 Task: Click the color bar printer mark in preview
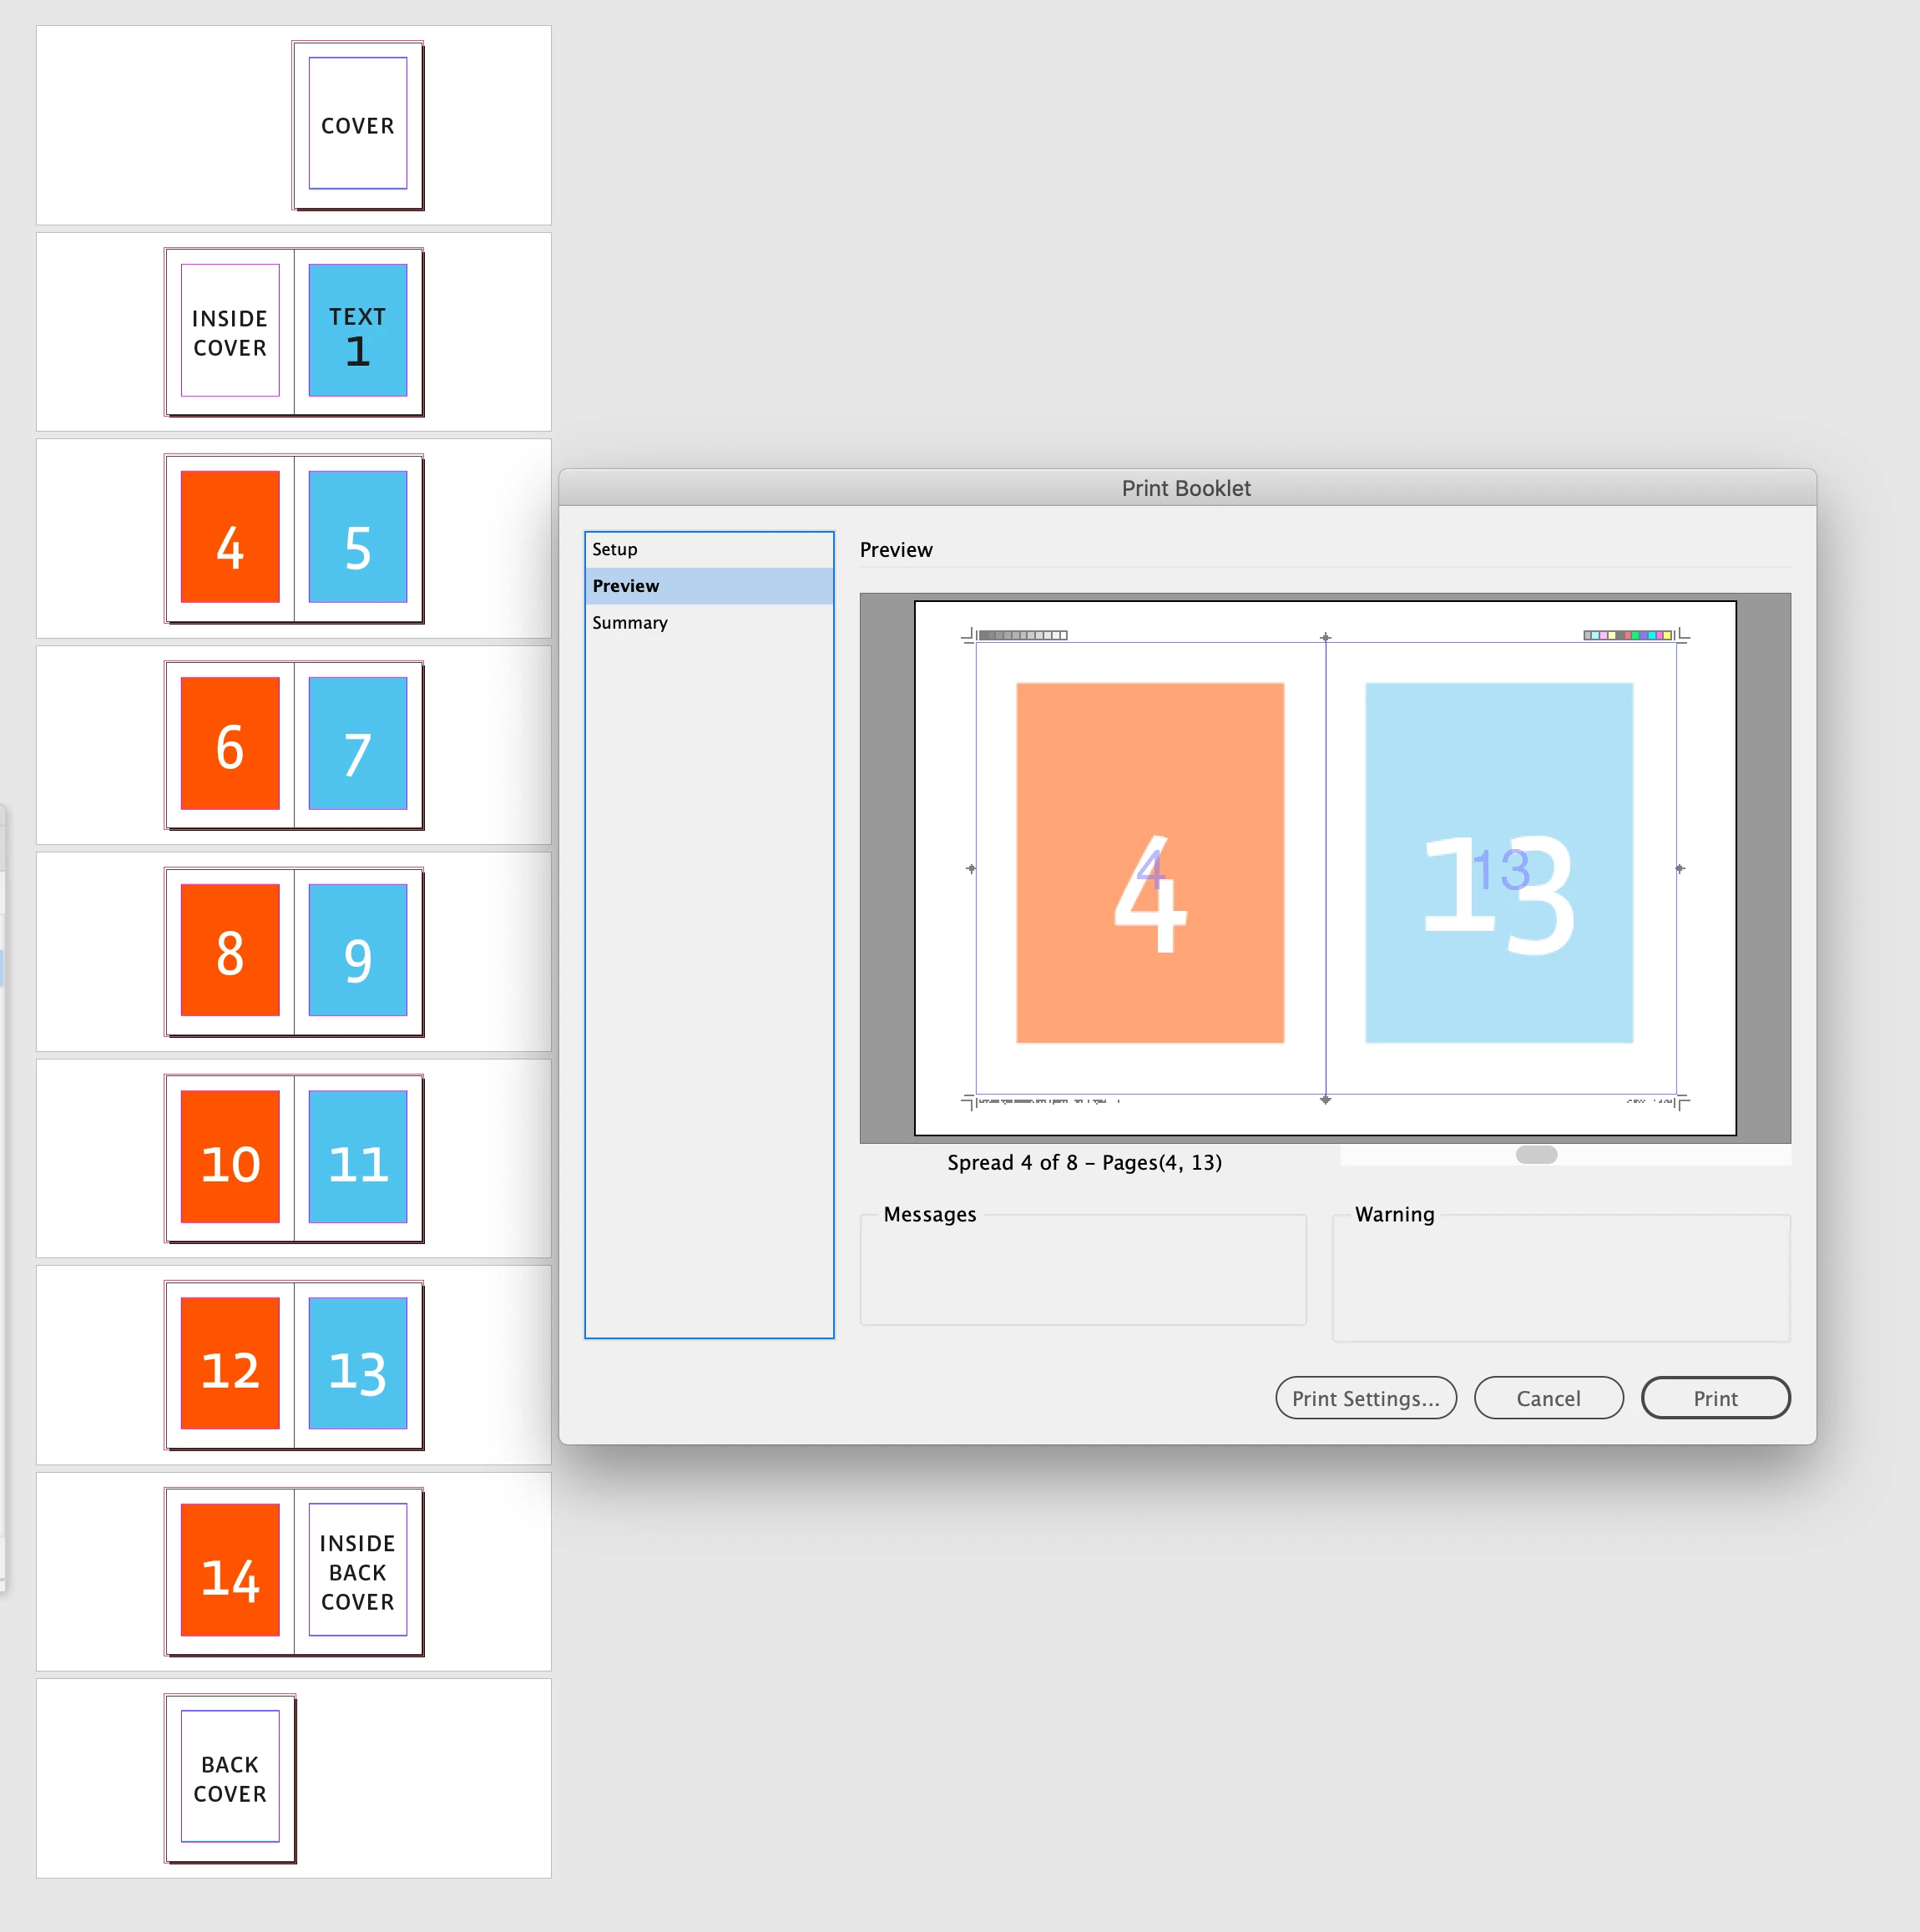(1627, 635)
